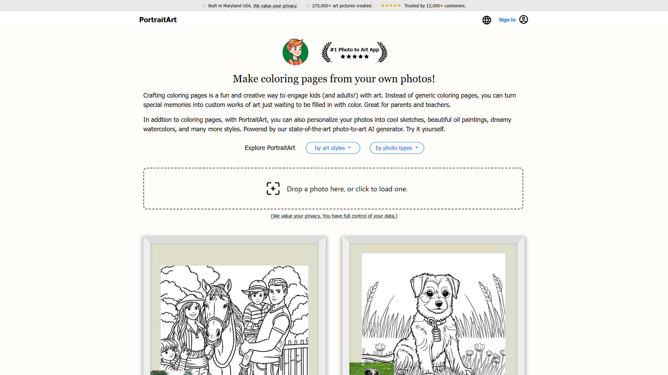Click the caret arrow on 'by art styles'
This screenshot has height=375, width=668.
click(349, 148)
